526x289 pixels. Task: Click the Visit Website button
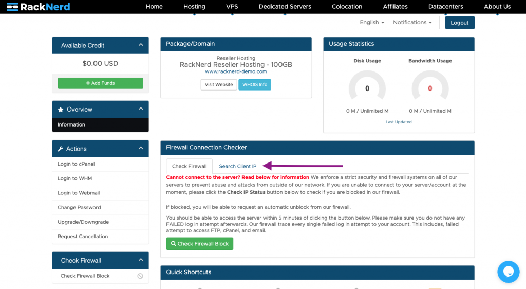pyautogui.click(x=219, y=84)
